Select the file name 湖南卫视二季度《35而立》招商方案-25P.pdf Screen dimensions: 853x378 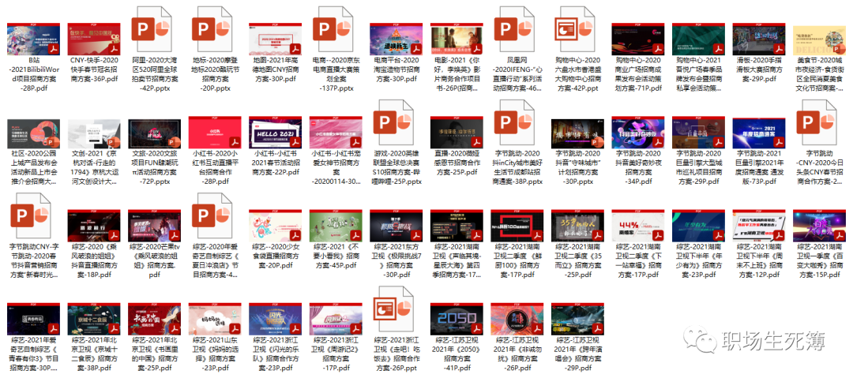577,260
